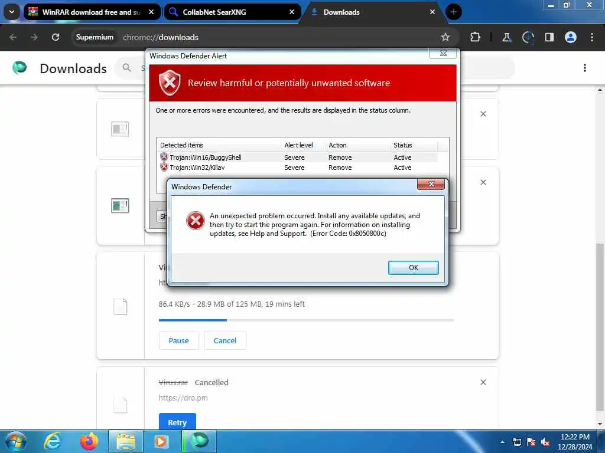
Task: Select the Trojan:Win32/Killav detected item
Action: click(x=298, y=168)
